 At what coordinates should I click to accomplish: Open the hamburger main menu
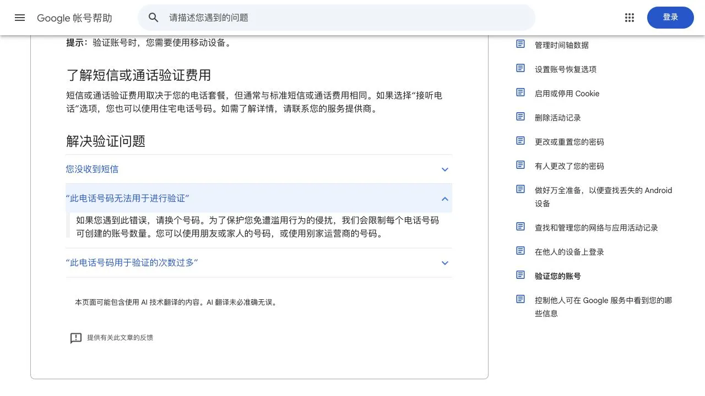(x=20, y=18)
